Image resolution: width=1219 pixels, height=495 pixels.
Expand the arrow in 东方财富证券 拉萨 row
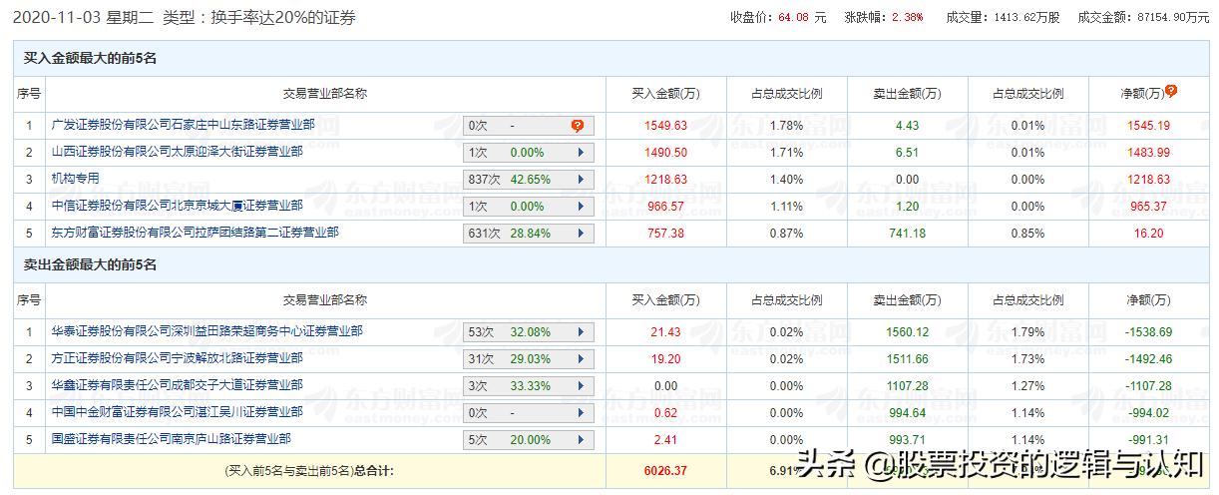tap(581, 234)
